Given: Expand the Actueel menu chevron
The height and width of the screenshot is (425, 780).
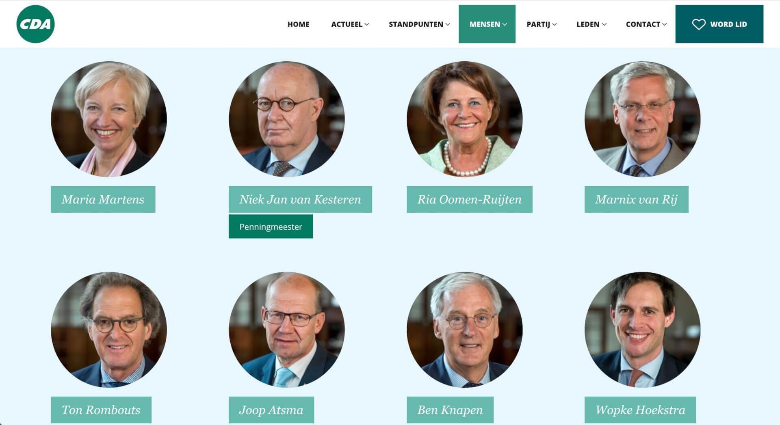Looking at the screenshot, I should click(367, 24).
